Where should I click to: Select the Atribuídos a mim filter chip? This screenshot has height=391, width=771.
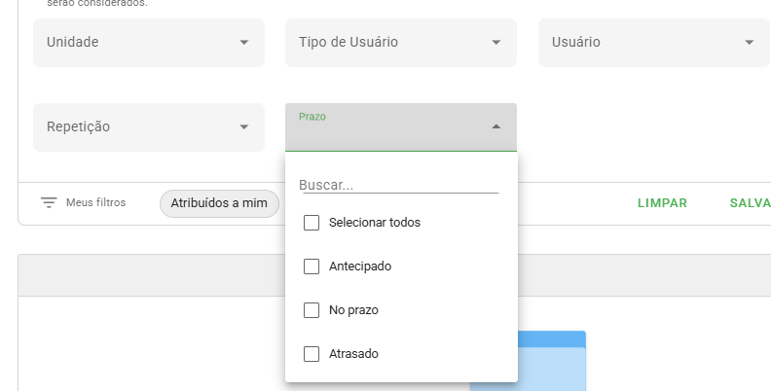point(219,203)
